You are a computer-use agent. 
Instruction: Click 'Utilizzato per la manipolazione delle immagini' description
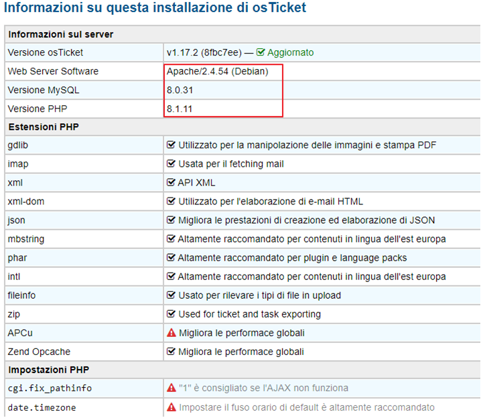tap(307, 145)
